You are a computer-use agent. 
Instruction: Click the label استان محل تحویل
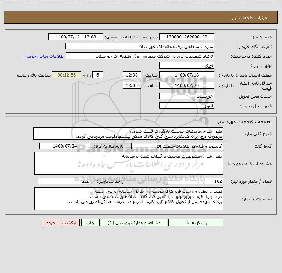pos(255,97)
